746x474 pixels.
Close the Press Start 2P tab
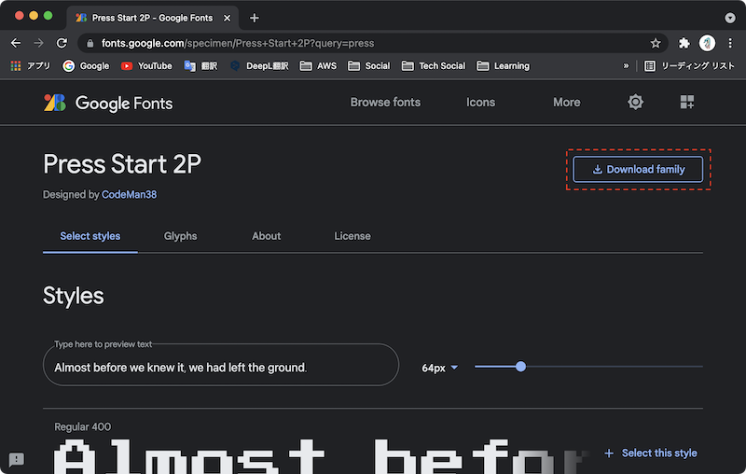click(x=227, y=18)
